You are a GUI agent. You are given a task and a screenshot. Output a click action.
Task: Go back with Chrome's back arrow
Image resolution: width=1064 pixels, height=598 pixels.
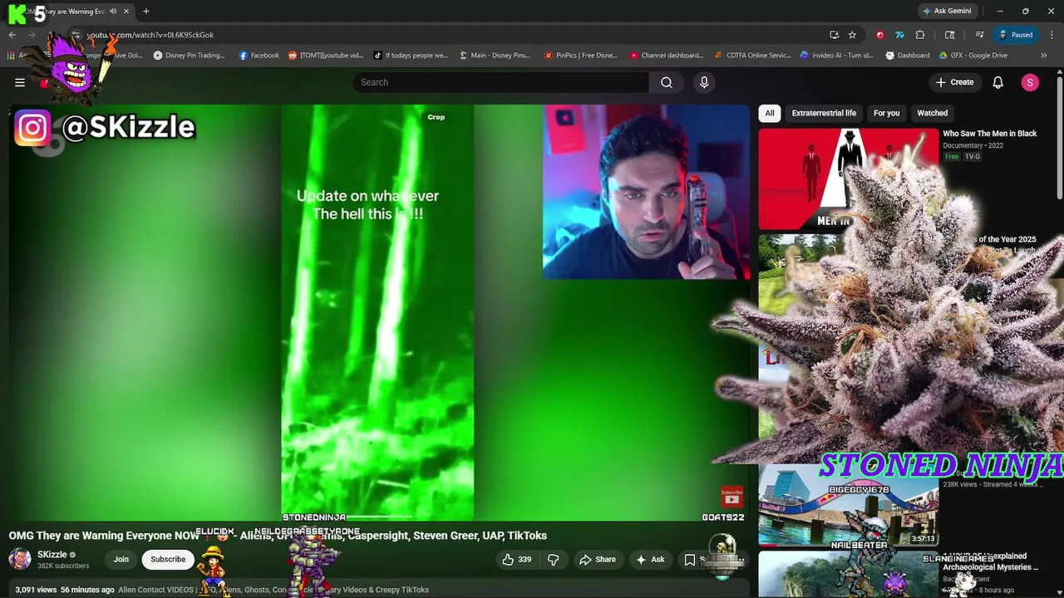tap(12, 35)
